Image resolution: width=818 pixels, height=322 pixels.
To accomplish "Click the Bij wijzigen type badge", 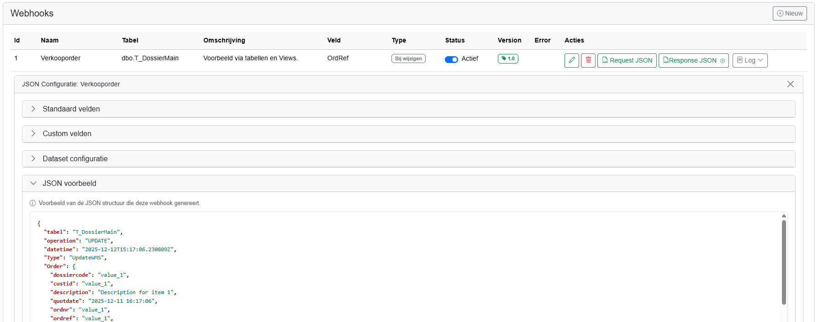I will 408,58.
